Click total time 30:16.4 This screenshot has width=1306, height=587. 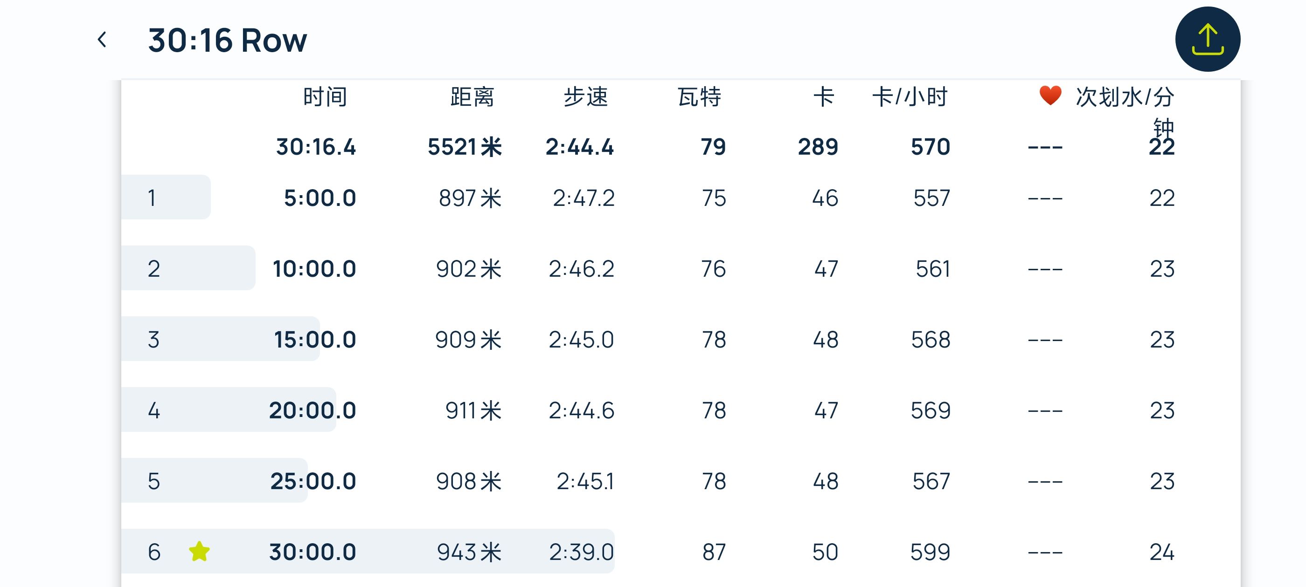pyautogui.click(x=316, y=147)
